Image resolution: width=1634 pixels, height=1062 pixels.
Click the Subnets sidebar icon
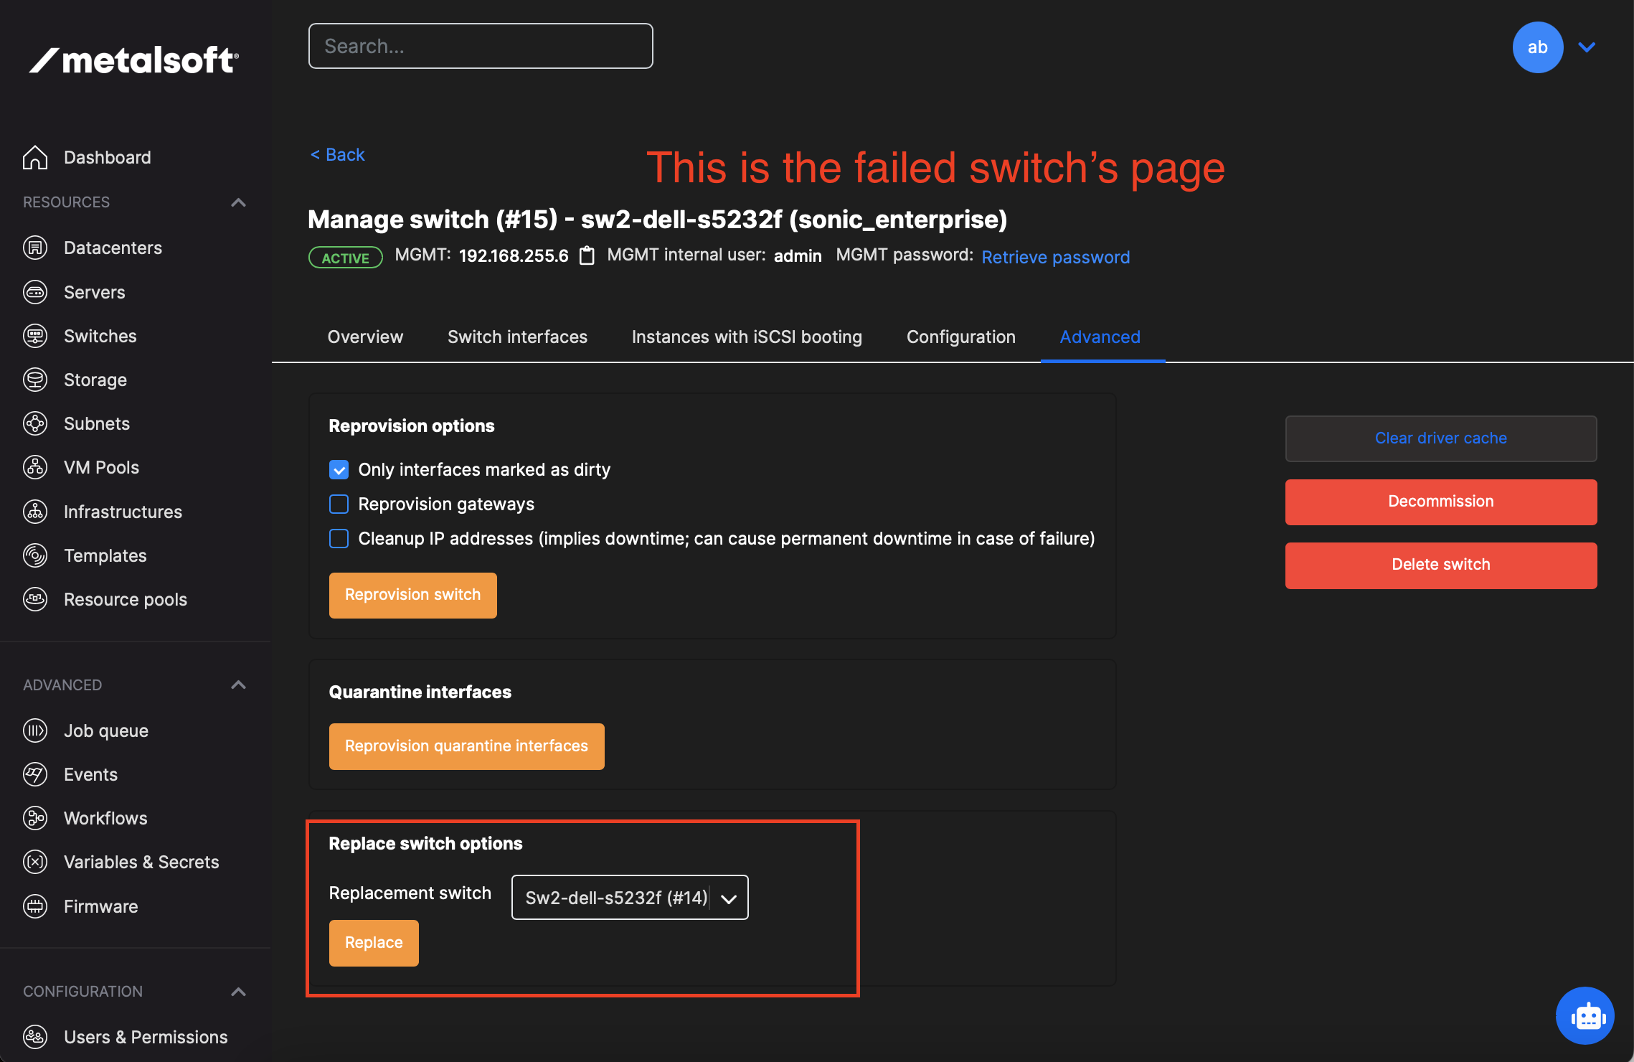click(x=35, y=423)
